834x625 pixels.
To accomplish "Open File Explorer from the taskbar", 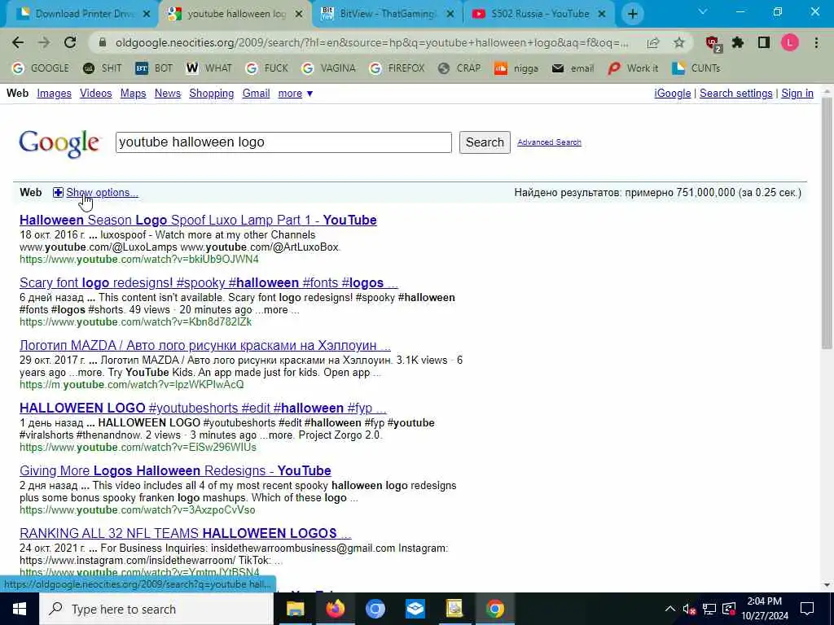I will click(295, 609).
